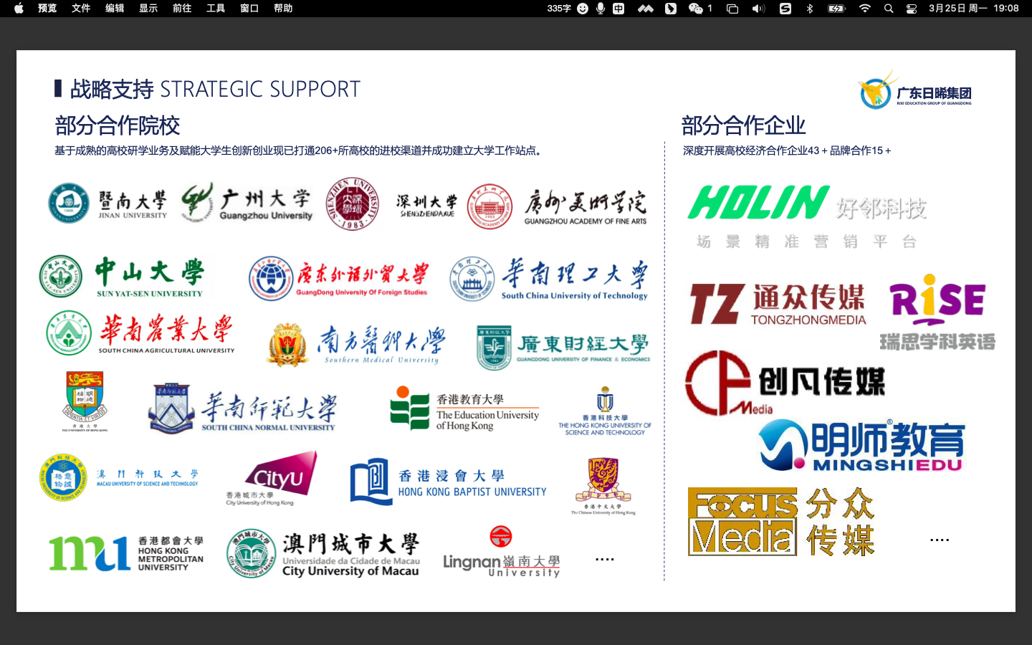The image size is (1032, 645).
Task: Open the 显示 menu
Action: 148,9
